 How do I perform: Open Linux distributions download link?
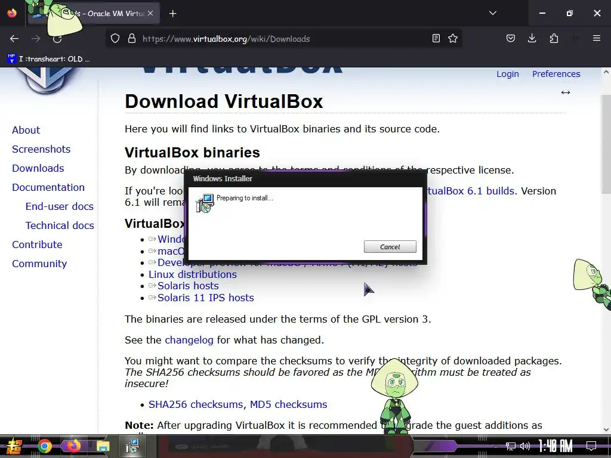click(193, 274)
